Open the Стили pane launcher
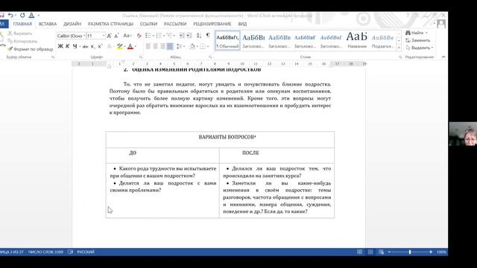The image size is (477, 268). point(400,57)
